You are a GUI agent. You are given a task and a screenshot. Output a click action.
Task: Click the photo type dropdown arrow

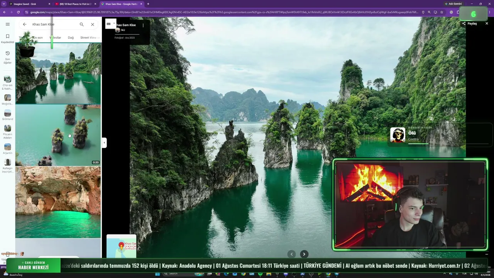click(x=114, y=24)
